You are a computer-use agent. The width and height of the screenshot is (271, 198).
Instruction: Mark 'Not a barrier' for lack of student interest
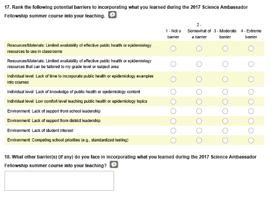tap(173, 130)
